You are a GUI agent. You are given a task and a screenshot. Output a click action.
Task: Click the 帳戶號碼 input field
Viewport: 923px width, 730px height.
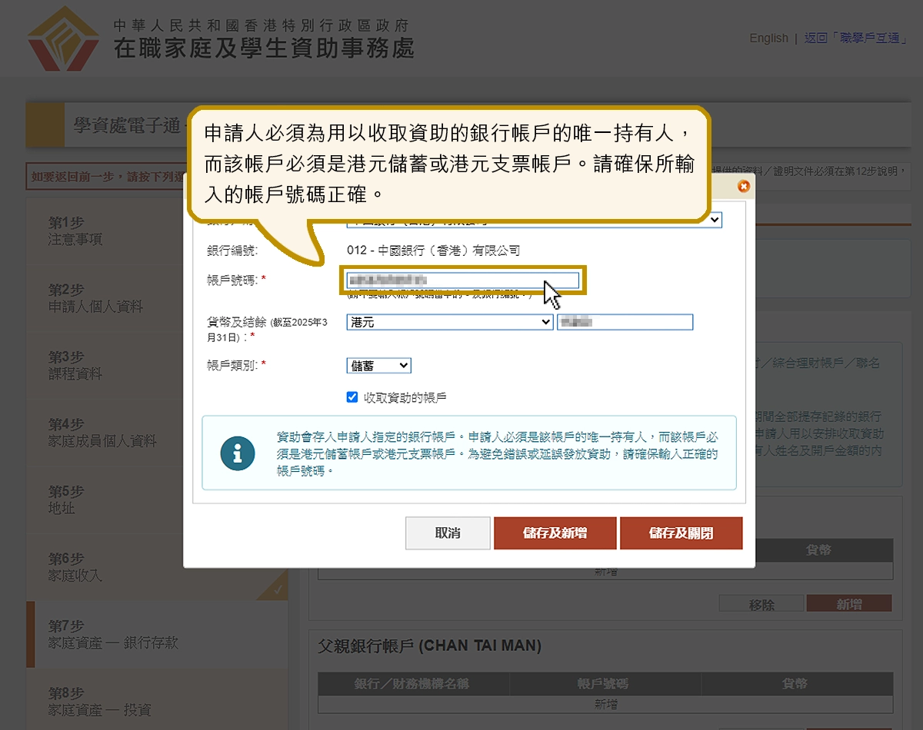pyautogui.click(x=460, y=280)
